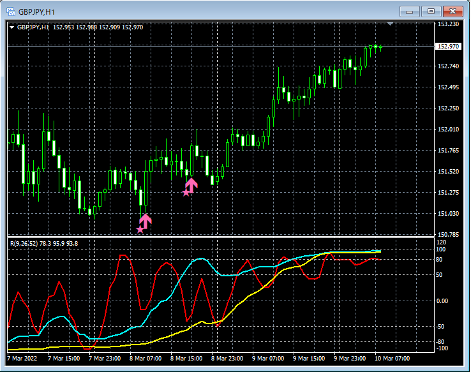Click the time label 7 Mar 15:00
This screenshot has width=471, height=372.
(64, 359)
